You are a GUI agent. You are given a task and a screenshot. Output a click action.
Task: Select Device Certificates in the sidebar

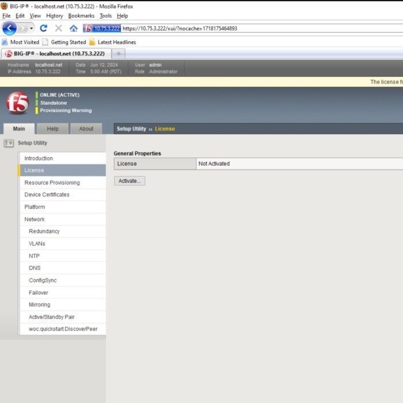point(47,195)
